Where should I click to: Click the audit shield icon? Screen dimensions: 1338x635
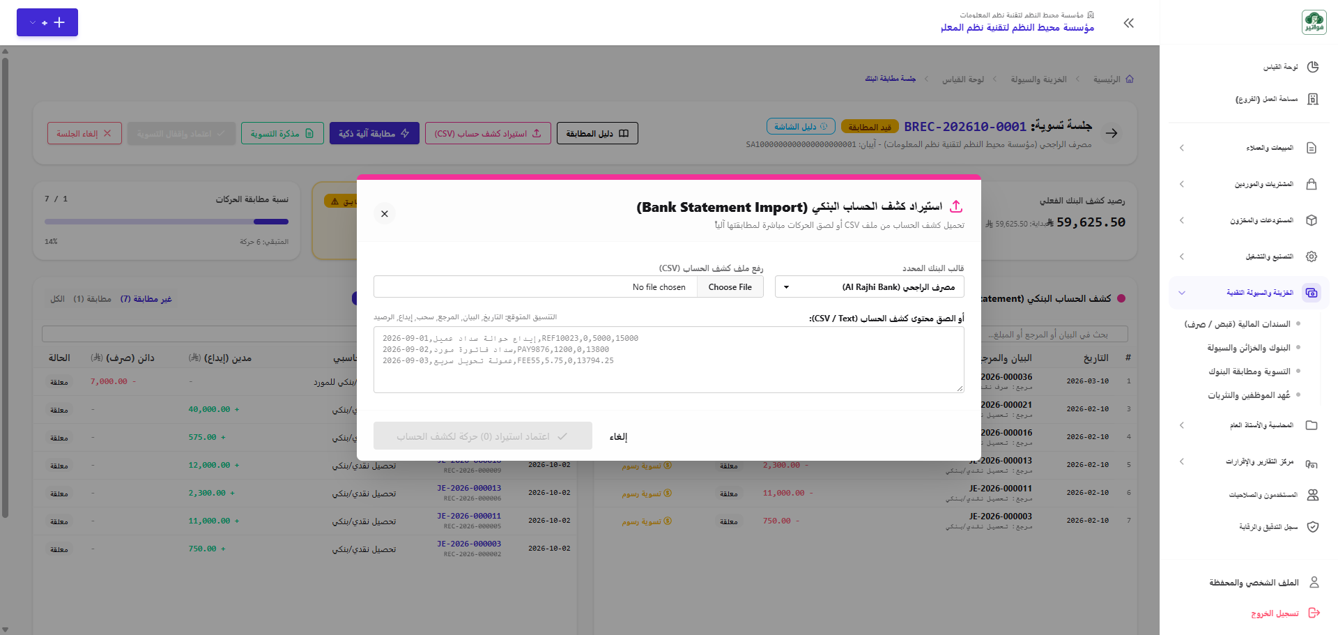coord(1313,527)
